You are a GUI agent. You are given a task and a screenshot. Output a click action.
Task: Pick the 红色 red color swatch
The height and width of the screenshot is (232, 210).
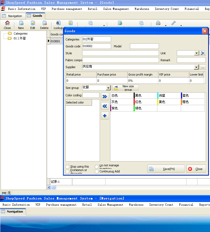click(145, 102)
